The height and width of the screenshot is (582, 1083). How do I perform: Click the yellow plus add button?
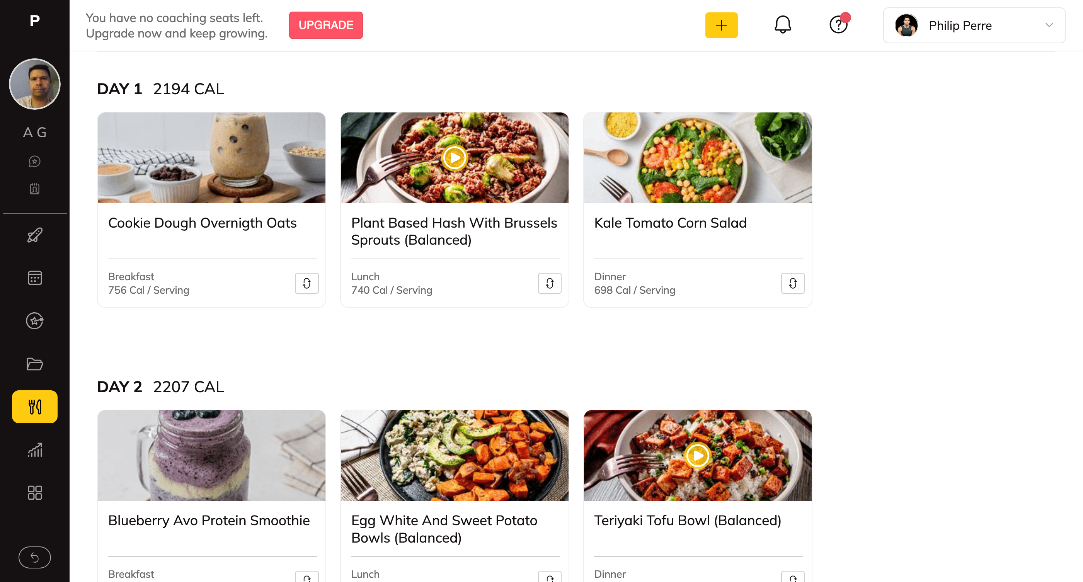pyautogui.click(x=721, y=25)
